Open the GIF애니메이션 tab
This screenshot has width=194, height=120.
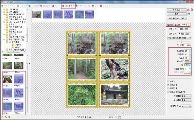tap(83, 6)
